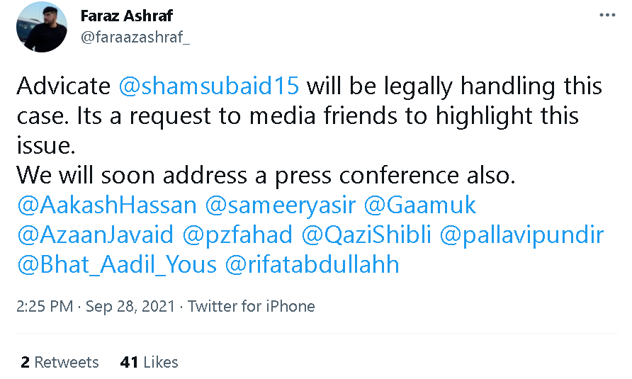Viewport: 632px width, 379px height.
Task: Open the @Gaamuk mention link
Action: coord(421,206)
